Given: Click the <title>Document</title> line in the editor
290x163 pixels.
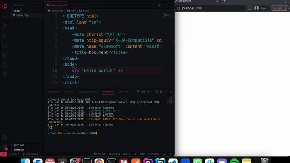Looking at the screenshot, I should point(100,53).
